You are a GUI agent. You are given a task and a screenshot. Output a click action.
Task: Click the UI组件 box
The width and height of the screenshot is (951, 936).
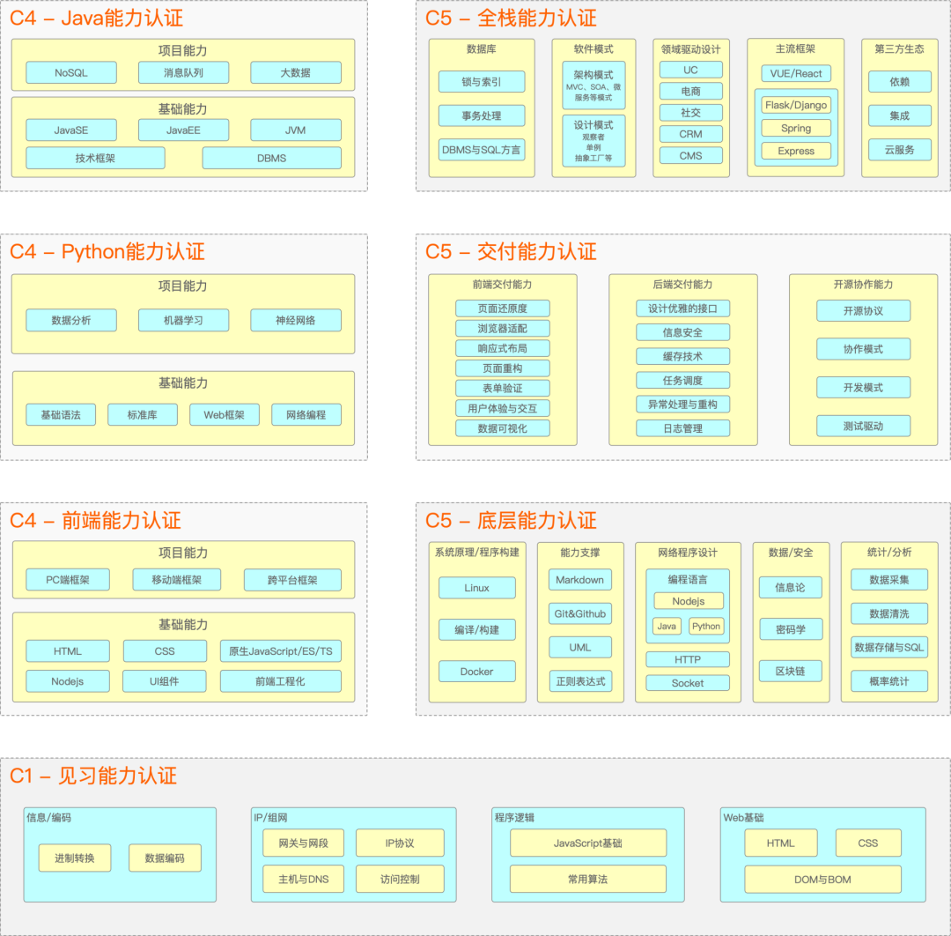165,681
